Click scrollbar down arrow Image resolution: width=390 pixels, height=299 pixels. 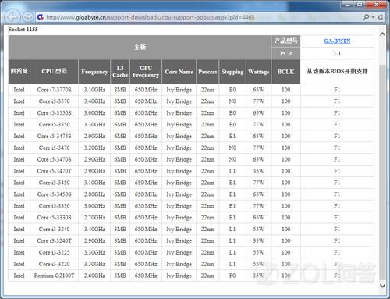pos(382,286)
